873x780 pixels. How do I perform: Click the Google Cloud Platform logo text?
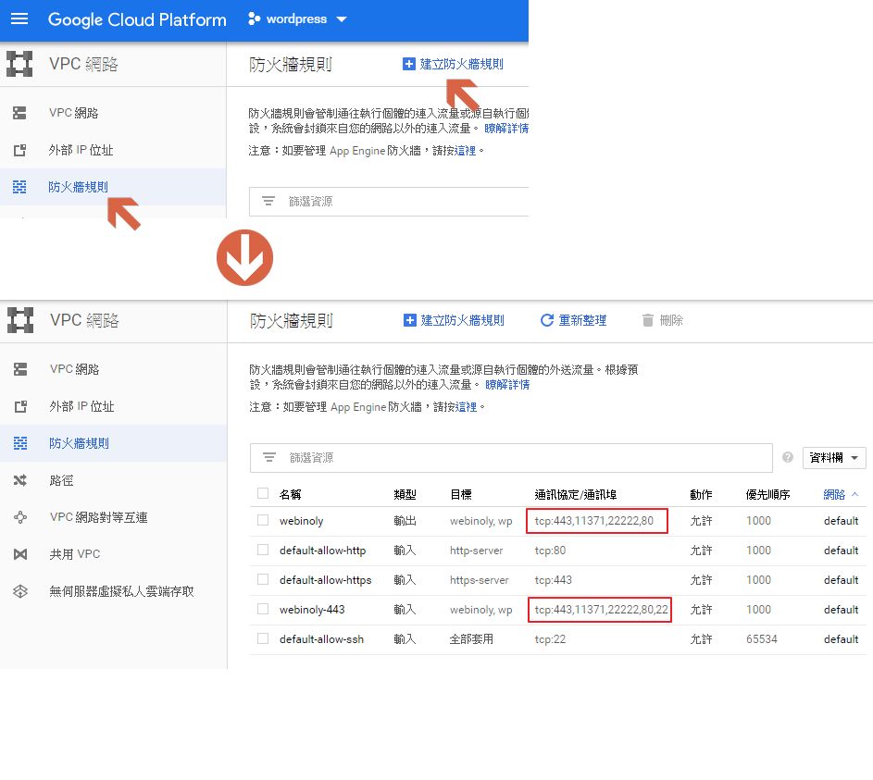pyautogui.click(x=137, y=19)
